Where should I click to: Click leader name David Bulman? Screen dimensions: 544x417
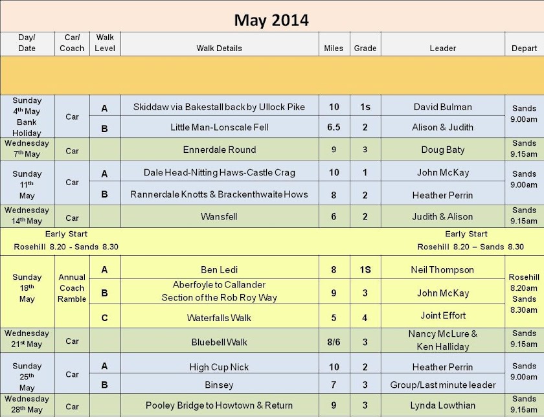pos(442,107)
